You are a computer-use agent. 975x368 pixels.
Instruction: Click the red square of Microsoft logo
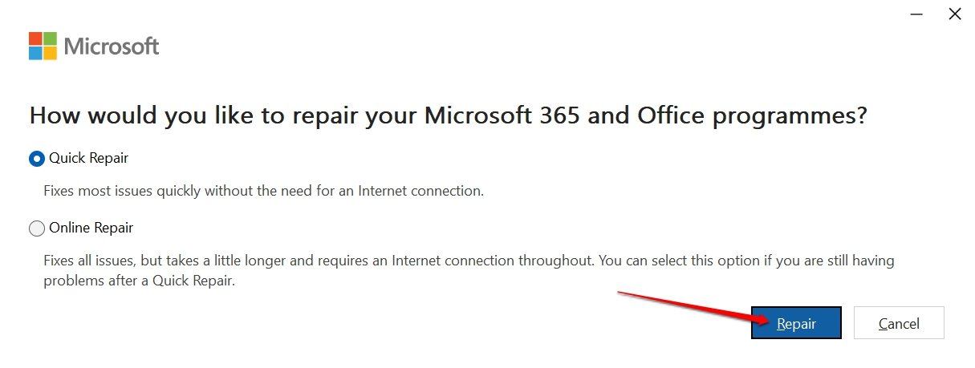(x=35, y=38)
